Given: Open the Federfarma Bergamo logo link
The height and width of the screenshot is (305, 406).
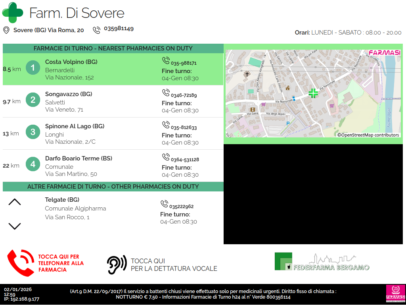Looking at the screenshot, I should click(322, 262).
